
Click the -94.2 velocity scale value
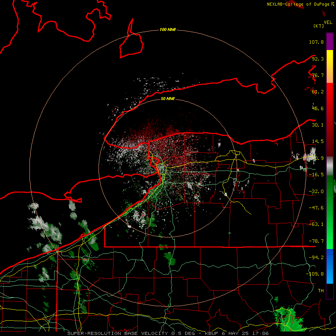point(316,257)
